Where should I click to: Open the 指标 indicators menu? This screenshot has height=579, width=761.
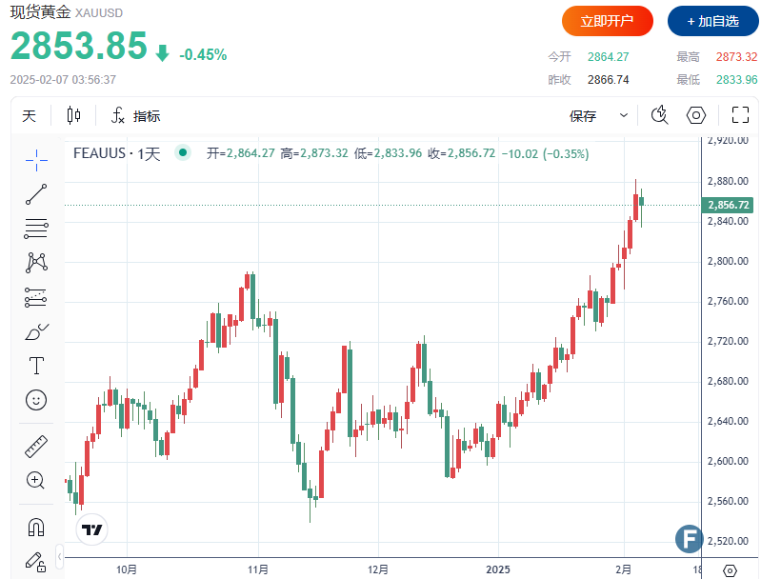(x=135, y=116)
